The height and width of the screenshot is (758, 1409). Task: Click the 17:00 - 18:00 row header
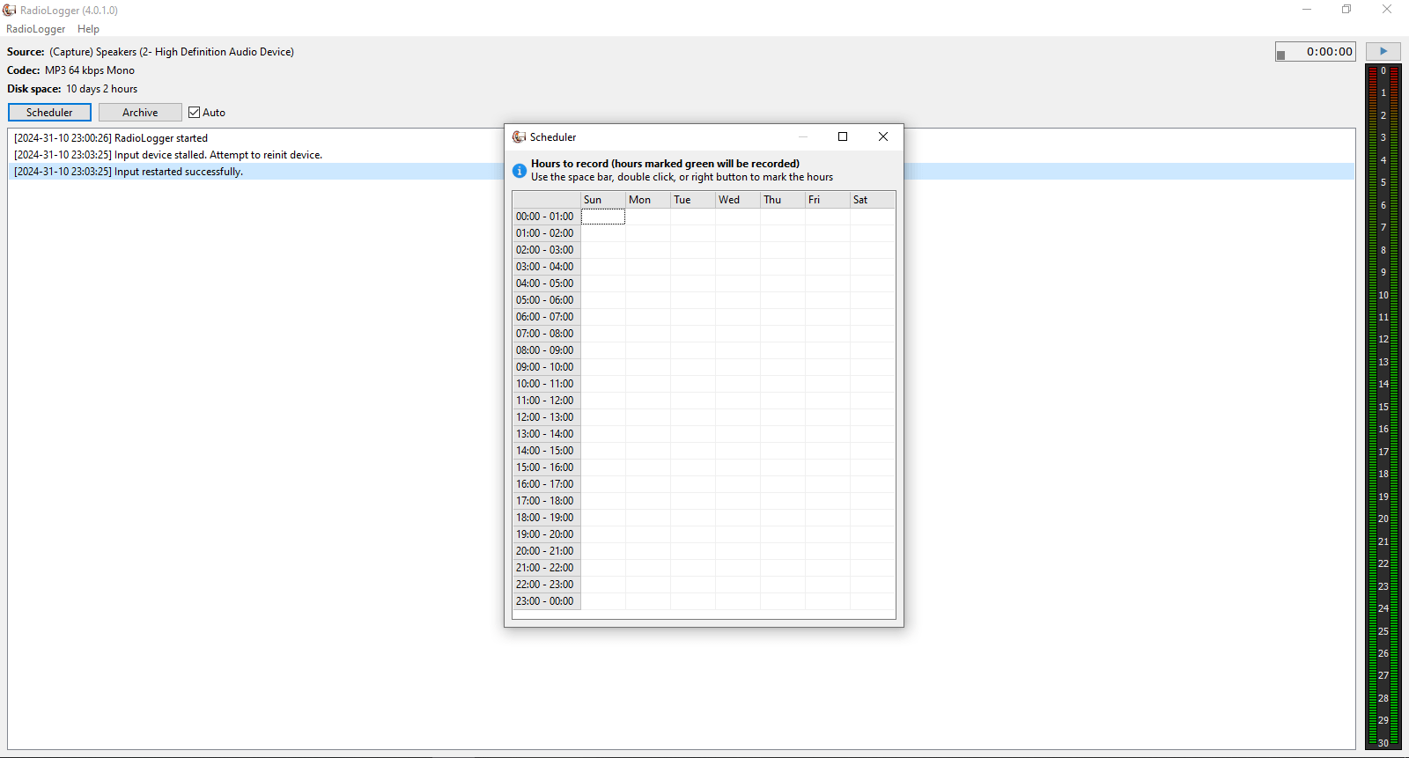pyautogui.click(x=546, y=501)
